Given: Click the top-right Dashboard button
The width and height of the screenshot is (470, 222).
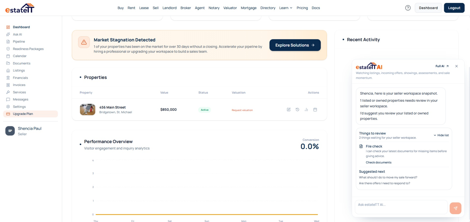Looking at the screenshot, I should (428, 8).
